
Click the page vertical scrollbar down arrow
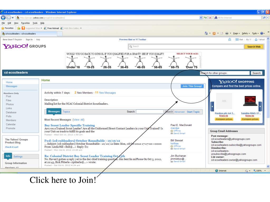(268, 166)
